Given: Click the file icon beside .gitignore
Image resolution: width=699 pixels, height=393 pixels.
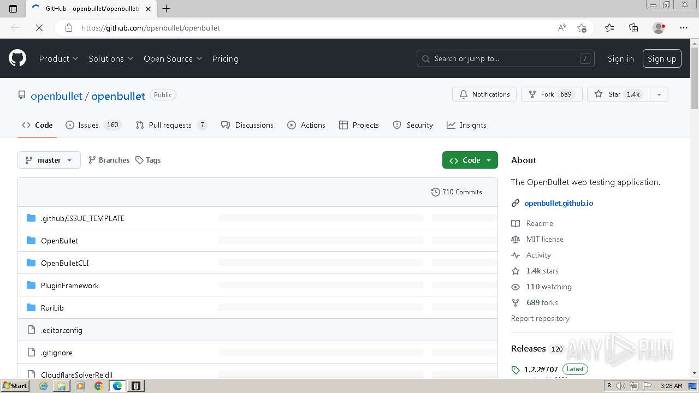Looking at the screenshot, I should [x=31, y=353].
